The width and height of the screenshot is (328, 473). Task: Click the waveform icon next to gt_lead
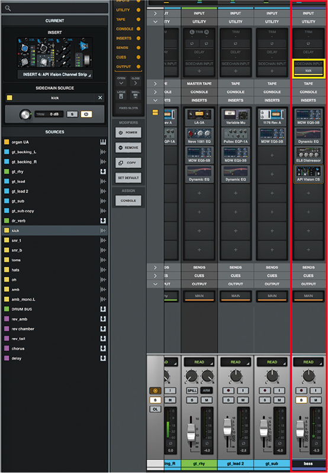tap(103, 182)
